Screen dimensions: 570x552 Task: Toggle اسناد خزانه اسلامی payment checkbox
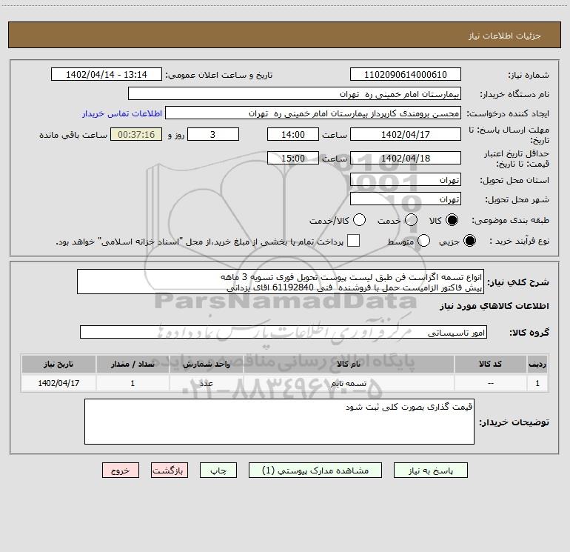[x=353, y=241]
